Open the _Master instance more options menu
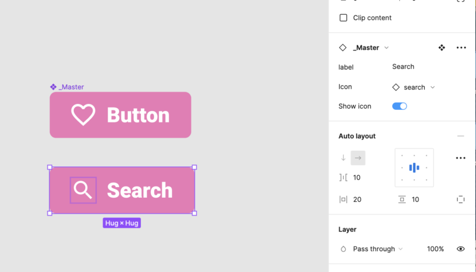The height and width of the screenshot is (272, 476). click(461, 48)
